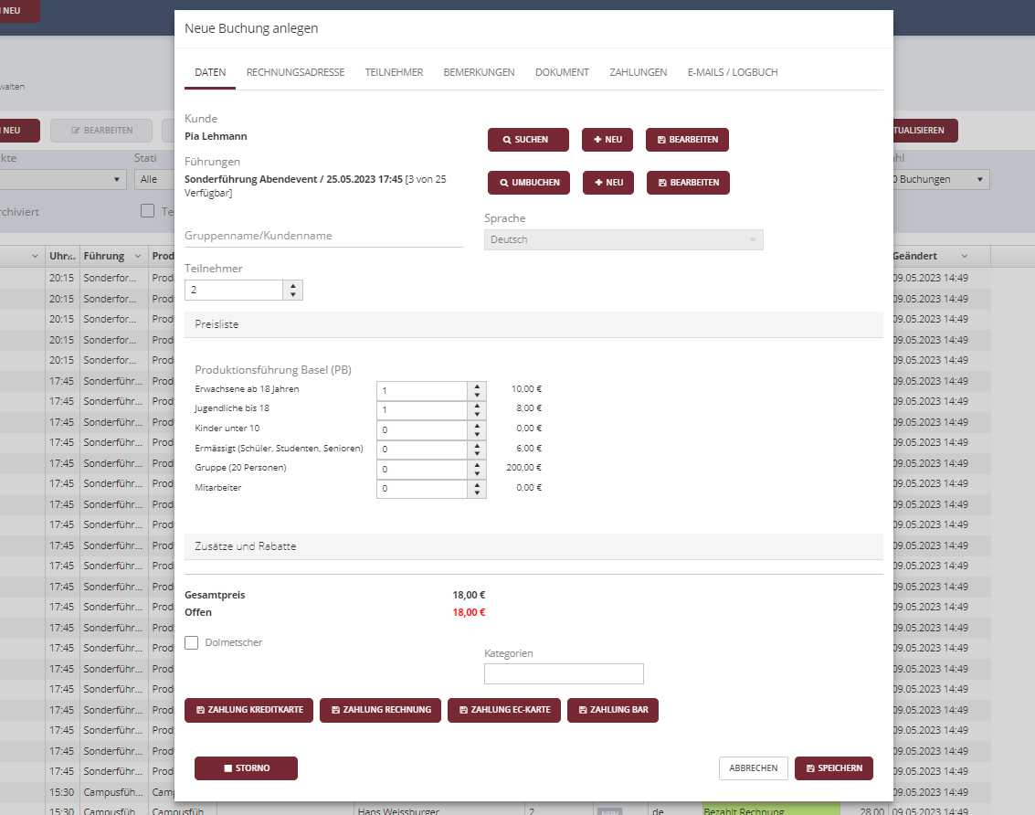The image size is (1035, 815).
Task: Increase Teilnehmer count with up arrow
Action: click(x=292, y=285)
